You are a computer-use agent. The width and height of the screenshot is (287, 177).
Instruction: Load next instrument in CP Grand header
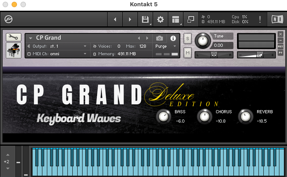click(x=147, y=38)
